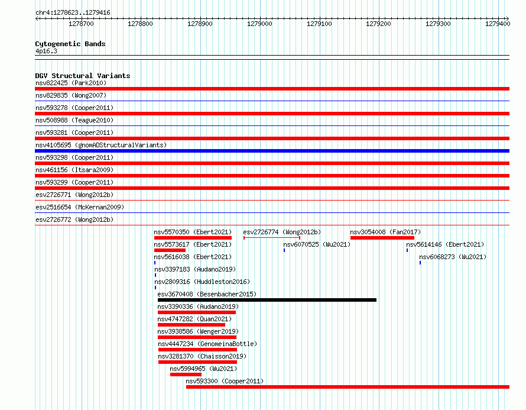
Task: Click the red bar under nsv4747282
Action: 191,325
